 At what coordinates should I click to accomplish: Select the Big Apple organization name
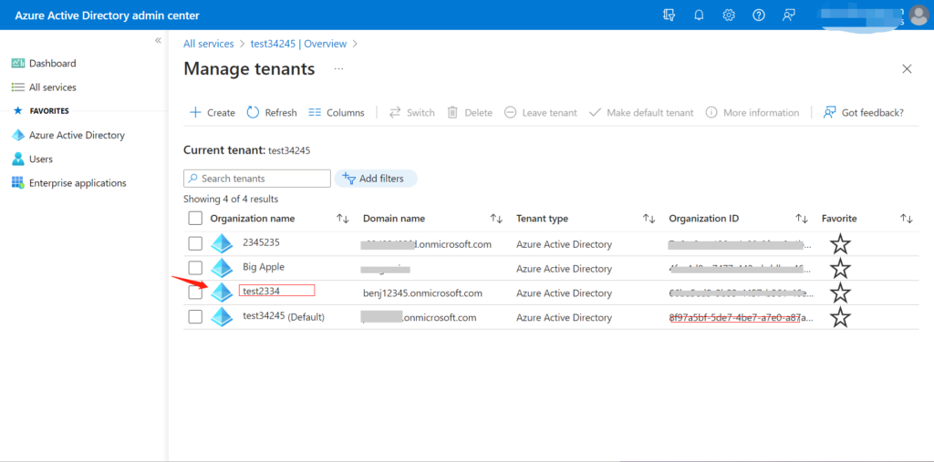click(x=264, y=267)
